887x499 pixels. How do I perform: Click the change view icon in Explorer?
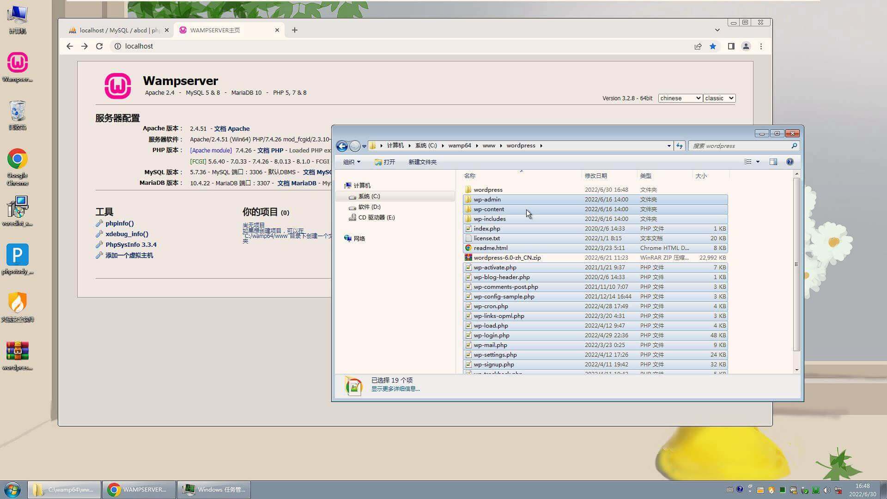747,162
